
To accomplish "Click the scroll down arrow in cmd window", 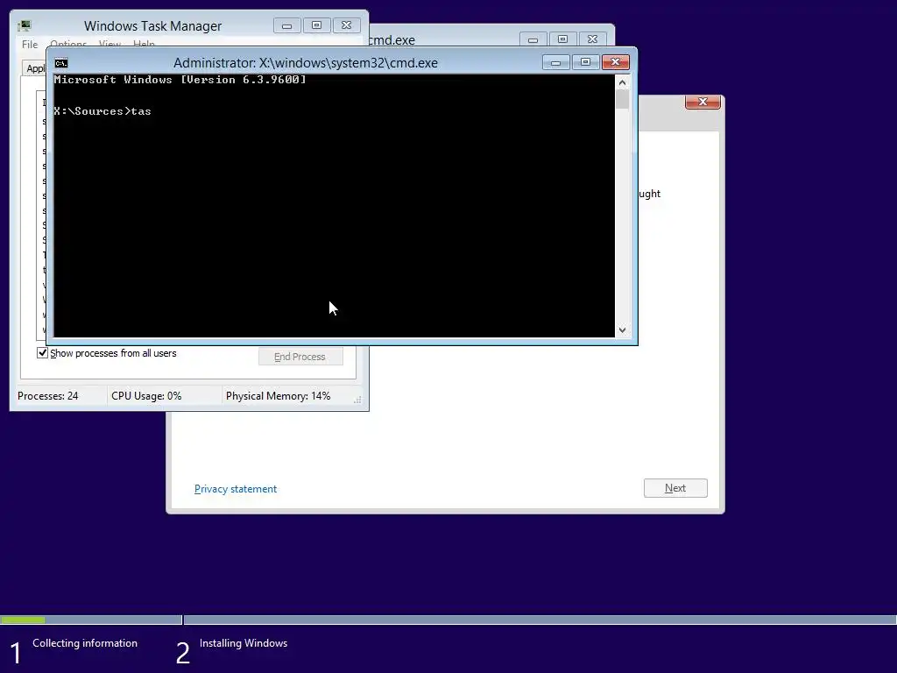I will (x=623, y=330).
